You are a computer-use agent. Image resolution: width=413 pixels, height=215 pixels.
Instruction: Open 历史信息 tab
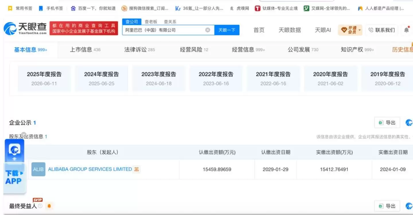(402, 50)
